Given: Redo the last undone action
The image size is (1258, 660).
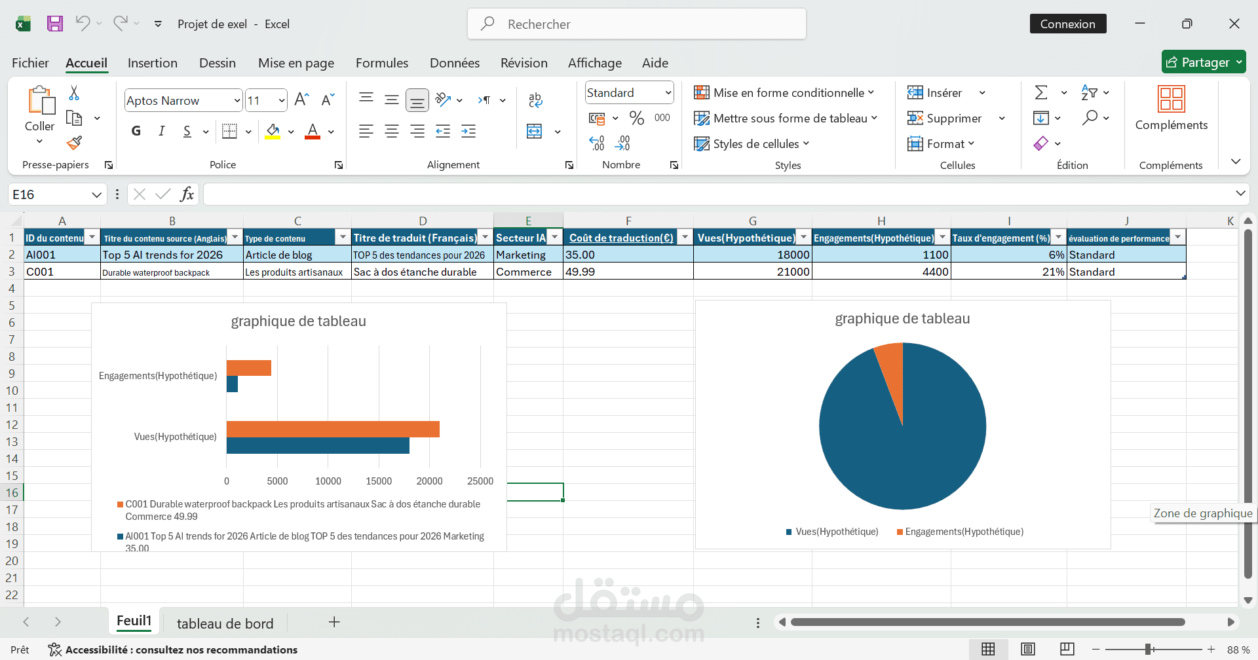Looking at the screenshot, I should tap(120, 24).
